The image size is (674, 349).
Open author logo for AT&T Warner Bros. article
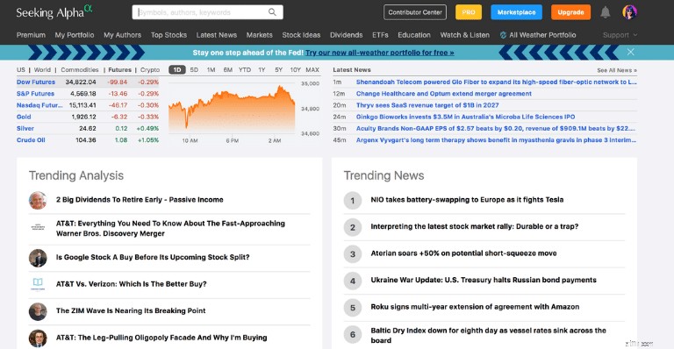click(38, 227)
